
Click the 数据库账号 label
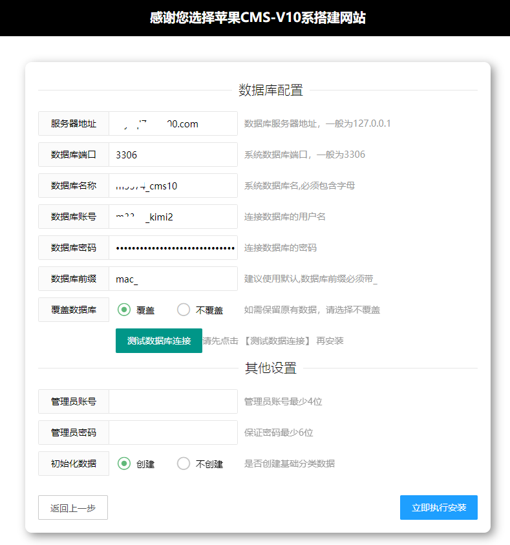(73, 217)
